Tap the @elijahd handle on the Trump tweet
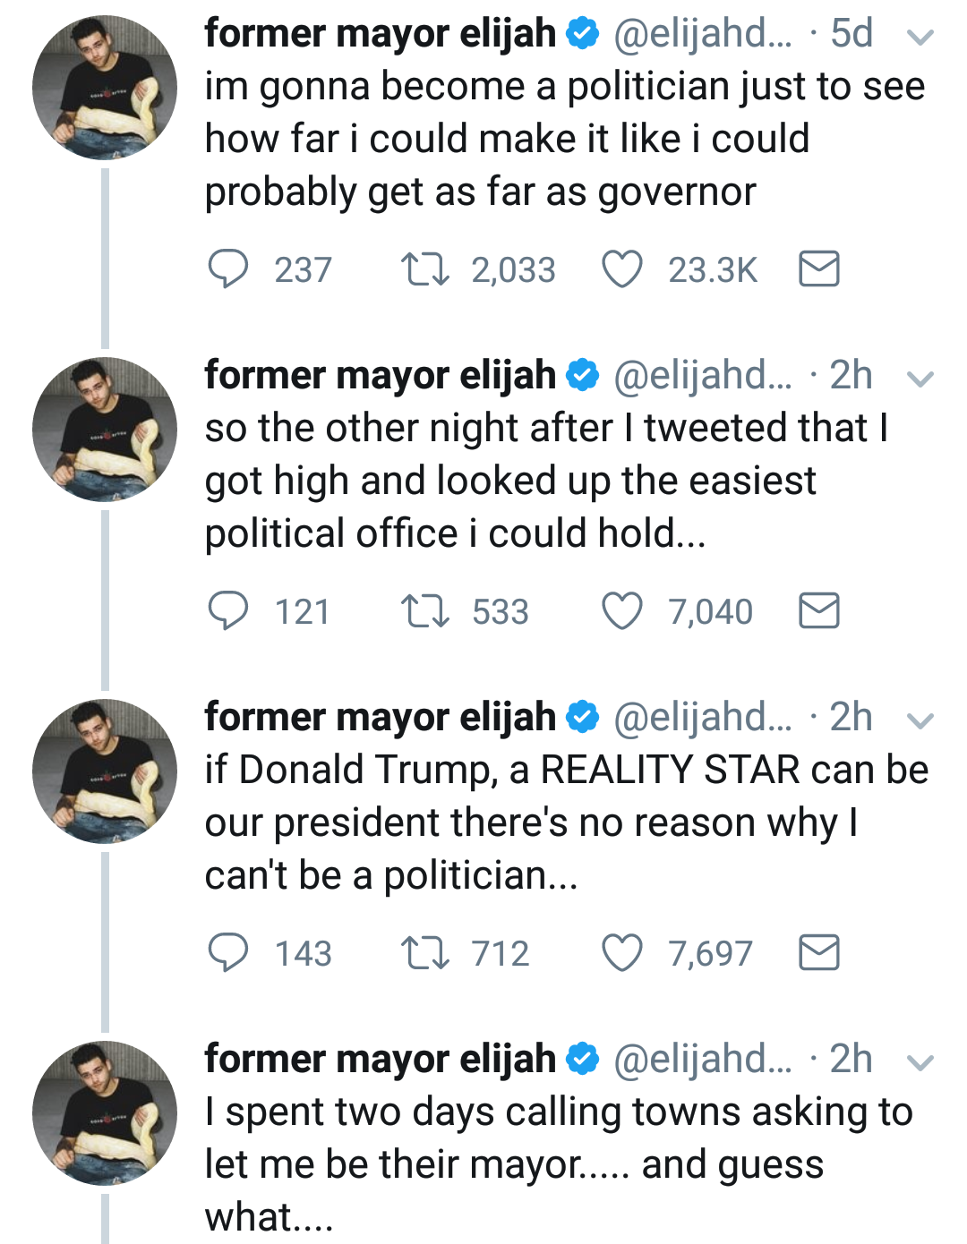The height and width of the screenshot is (1244, 967). pyautogui.click(x=702, y=718)
